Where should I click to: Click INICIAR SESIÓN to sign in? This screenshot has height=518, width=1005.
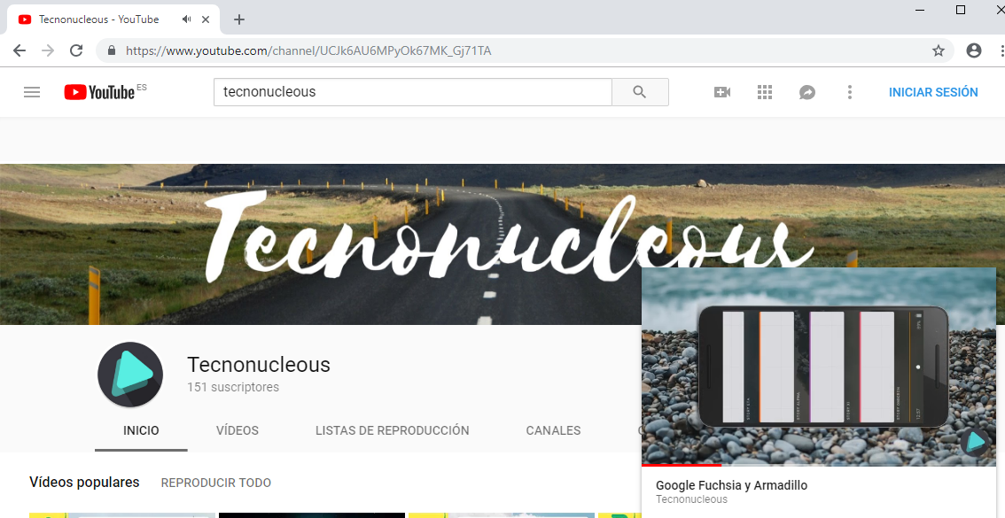pos(933,92)
